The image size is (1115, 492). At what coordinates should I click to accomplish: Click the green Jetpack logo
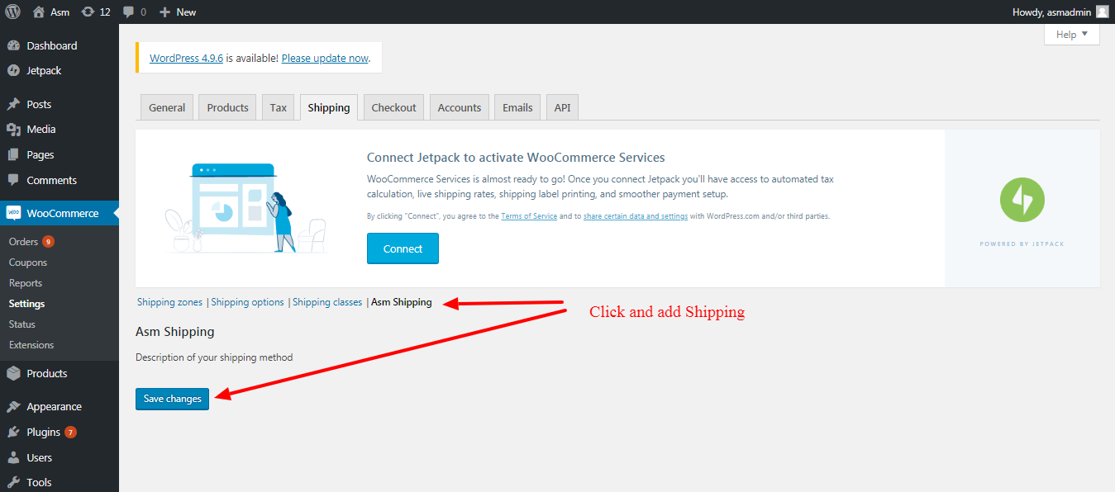coord(1022,200)
